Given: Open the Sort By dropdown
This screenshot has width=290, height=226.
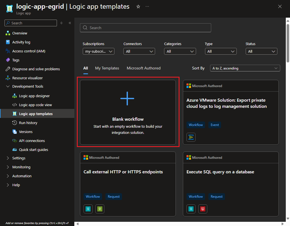Looking at the screenshot, I should [245, 68].
